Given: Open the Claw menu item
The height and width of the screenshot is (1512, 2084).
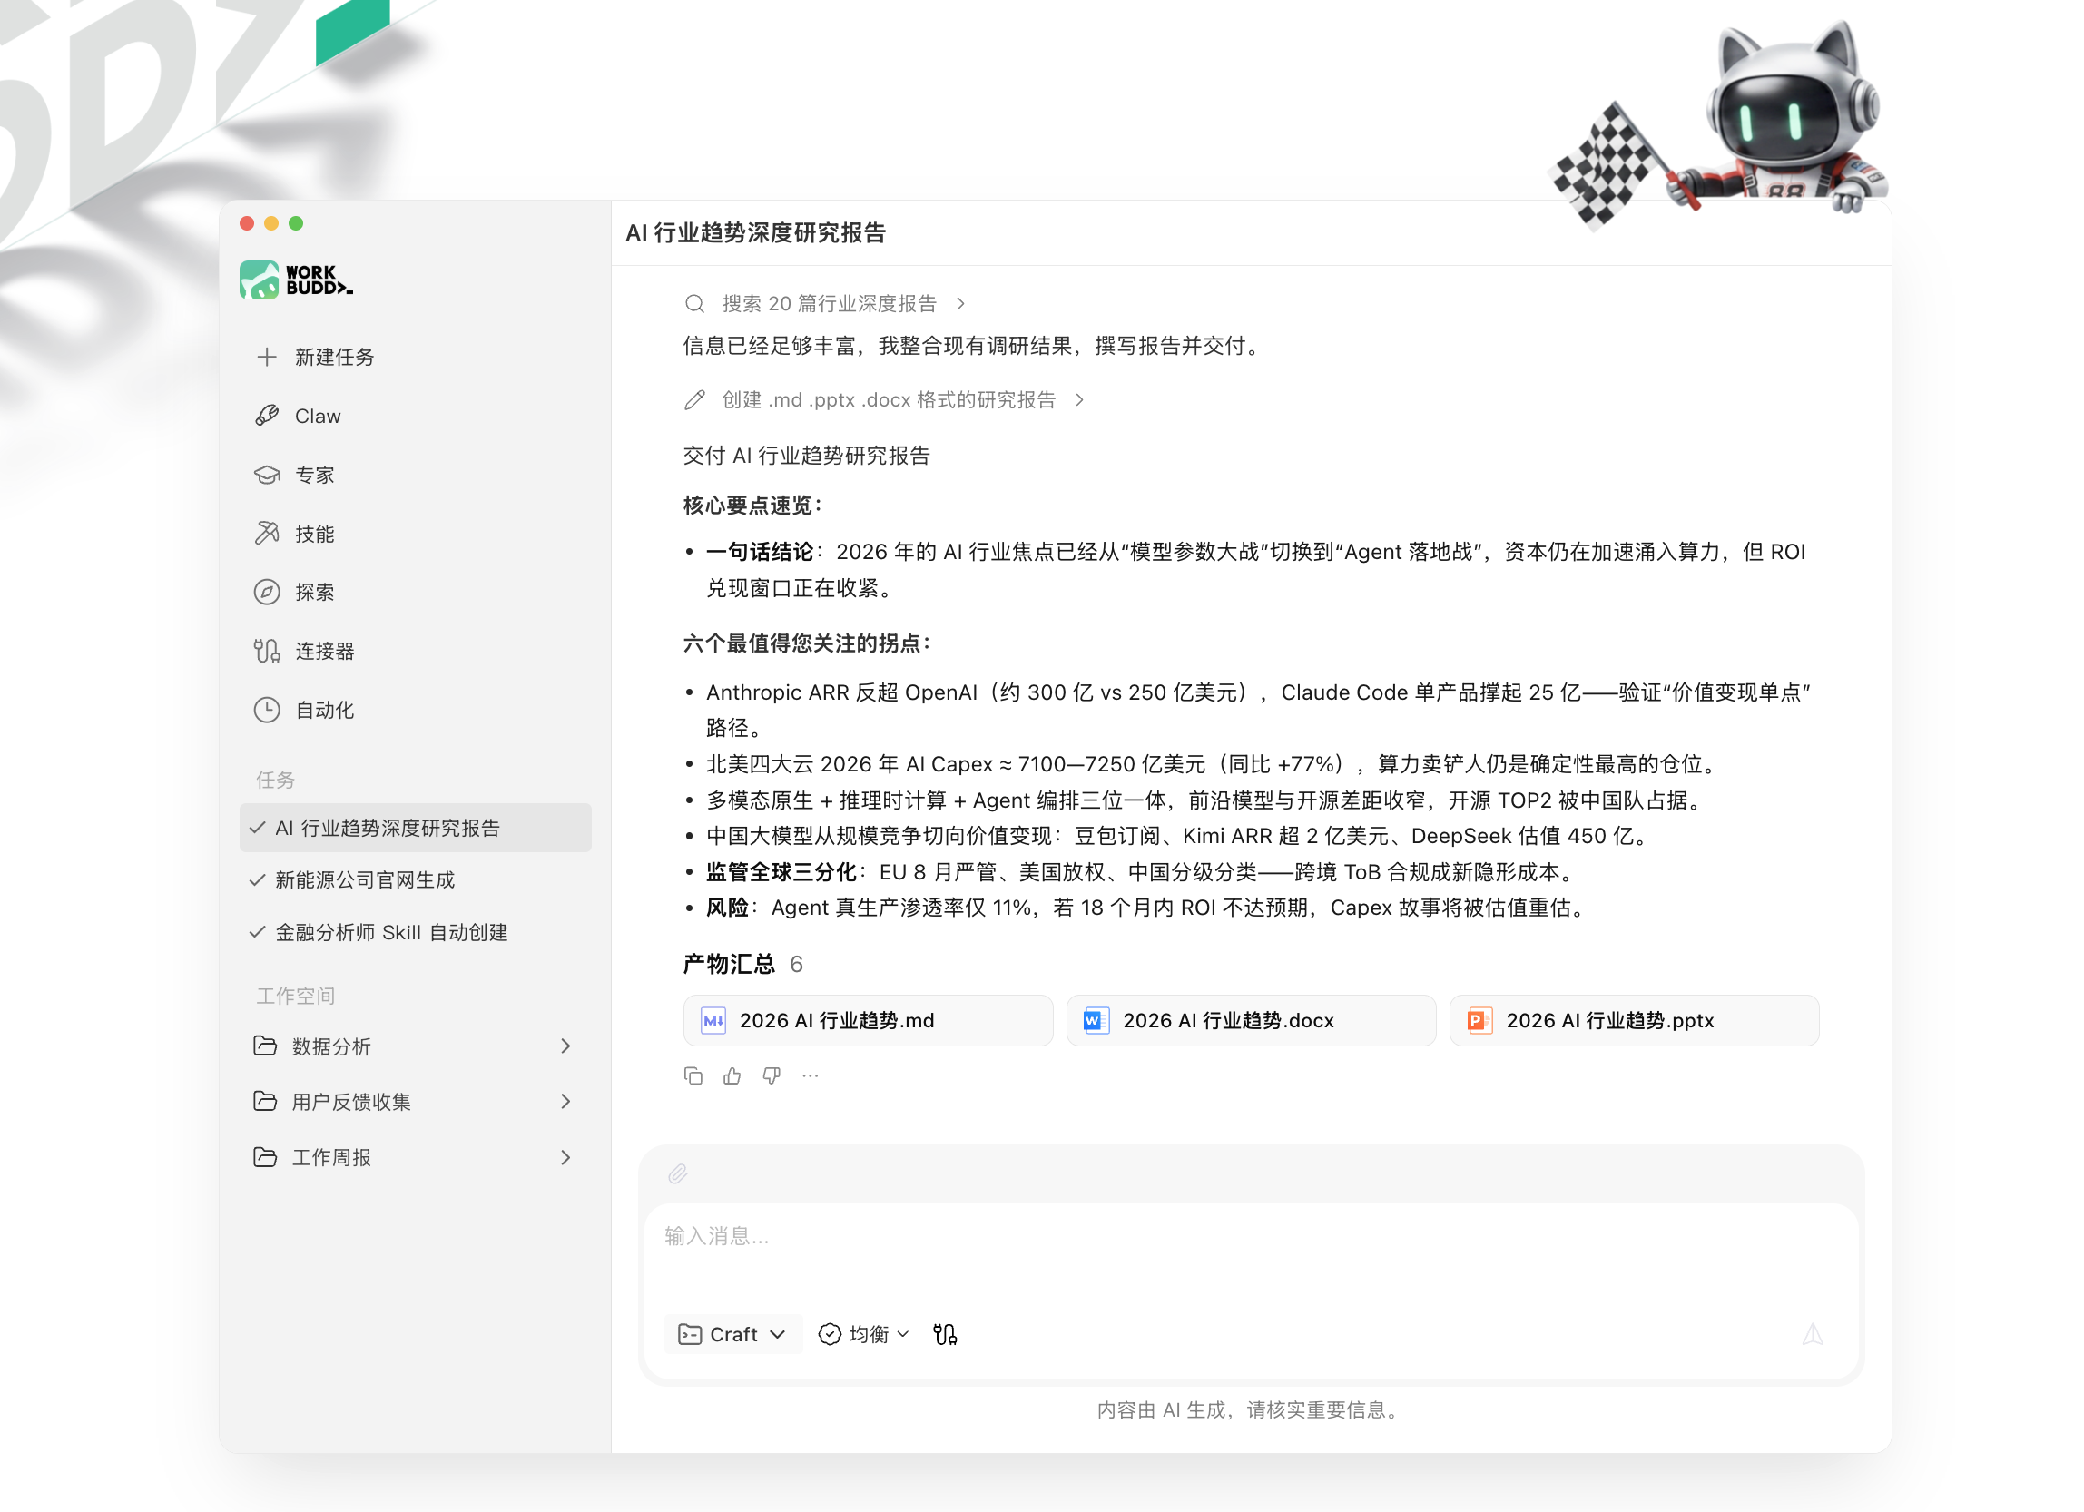Looking at the screenshot, I should [x=416, y=415].
